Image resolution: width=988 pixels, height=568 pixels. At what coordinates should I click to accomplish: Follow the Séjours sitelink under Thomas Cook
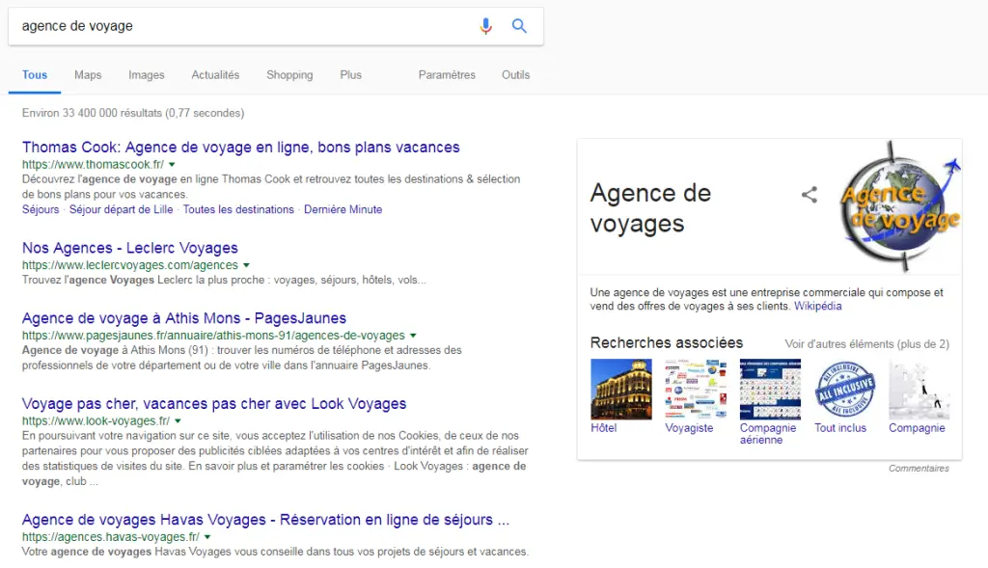(41, 209)
